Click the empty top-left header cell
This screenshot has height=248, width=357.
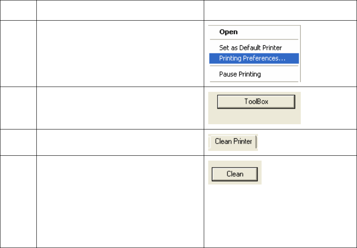[x=18, y=10]
